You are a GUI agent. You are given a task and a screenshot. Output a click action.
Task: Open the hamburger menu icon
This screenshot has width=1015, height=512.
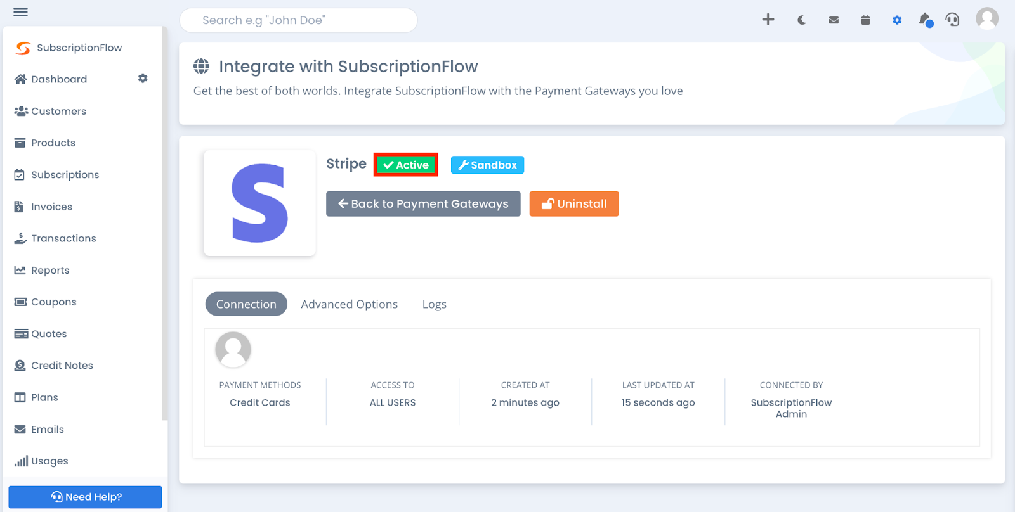click(20, 12)
